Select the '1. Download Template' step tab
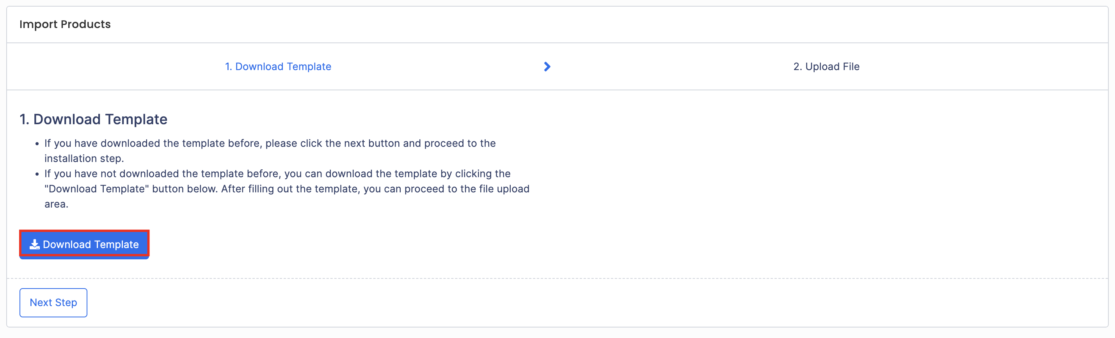1115x338 pixels. click(278, 67)
